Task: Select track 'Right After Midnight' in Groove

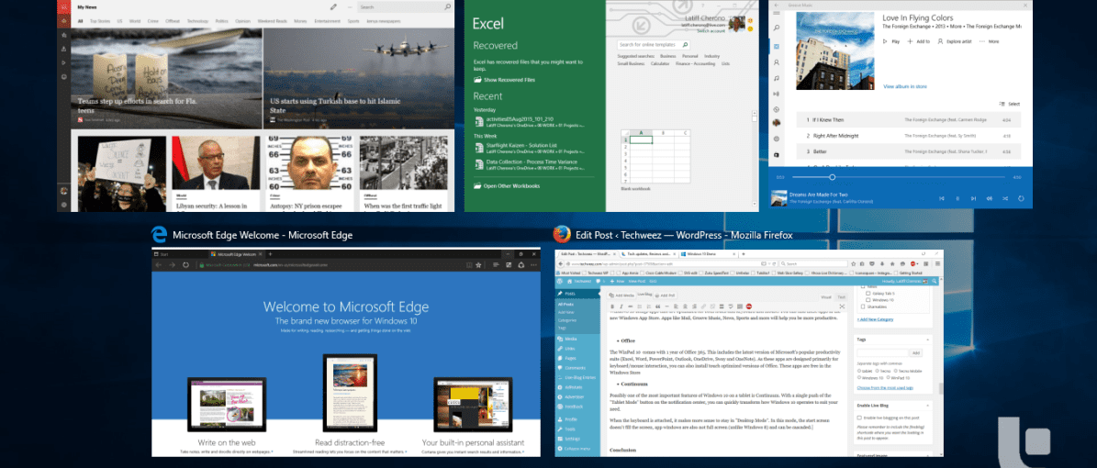Action: 909,136
